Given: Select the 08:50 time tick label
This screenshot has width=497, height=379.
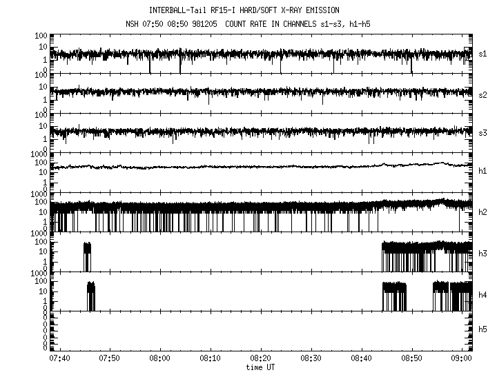Looking at the screenshot, I should [412, 358].
